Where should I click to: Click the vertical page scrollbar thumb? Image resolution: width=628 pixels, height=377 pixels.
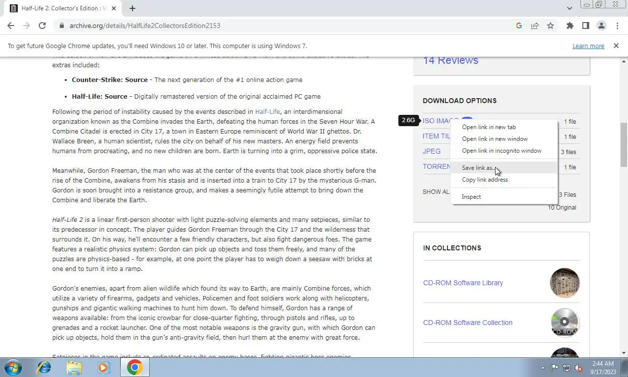pyautogui.click(x=624, y=145)
